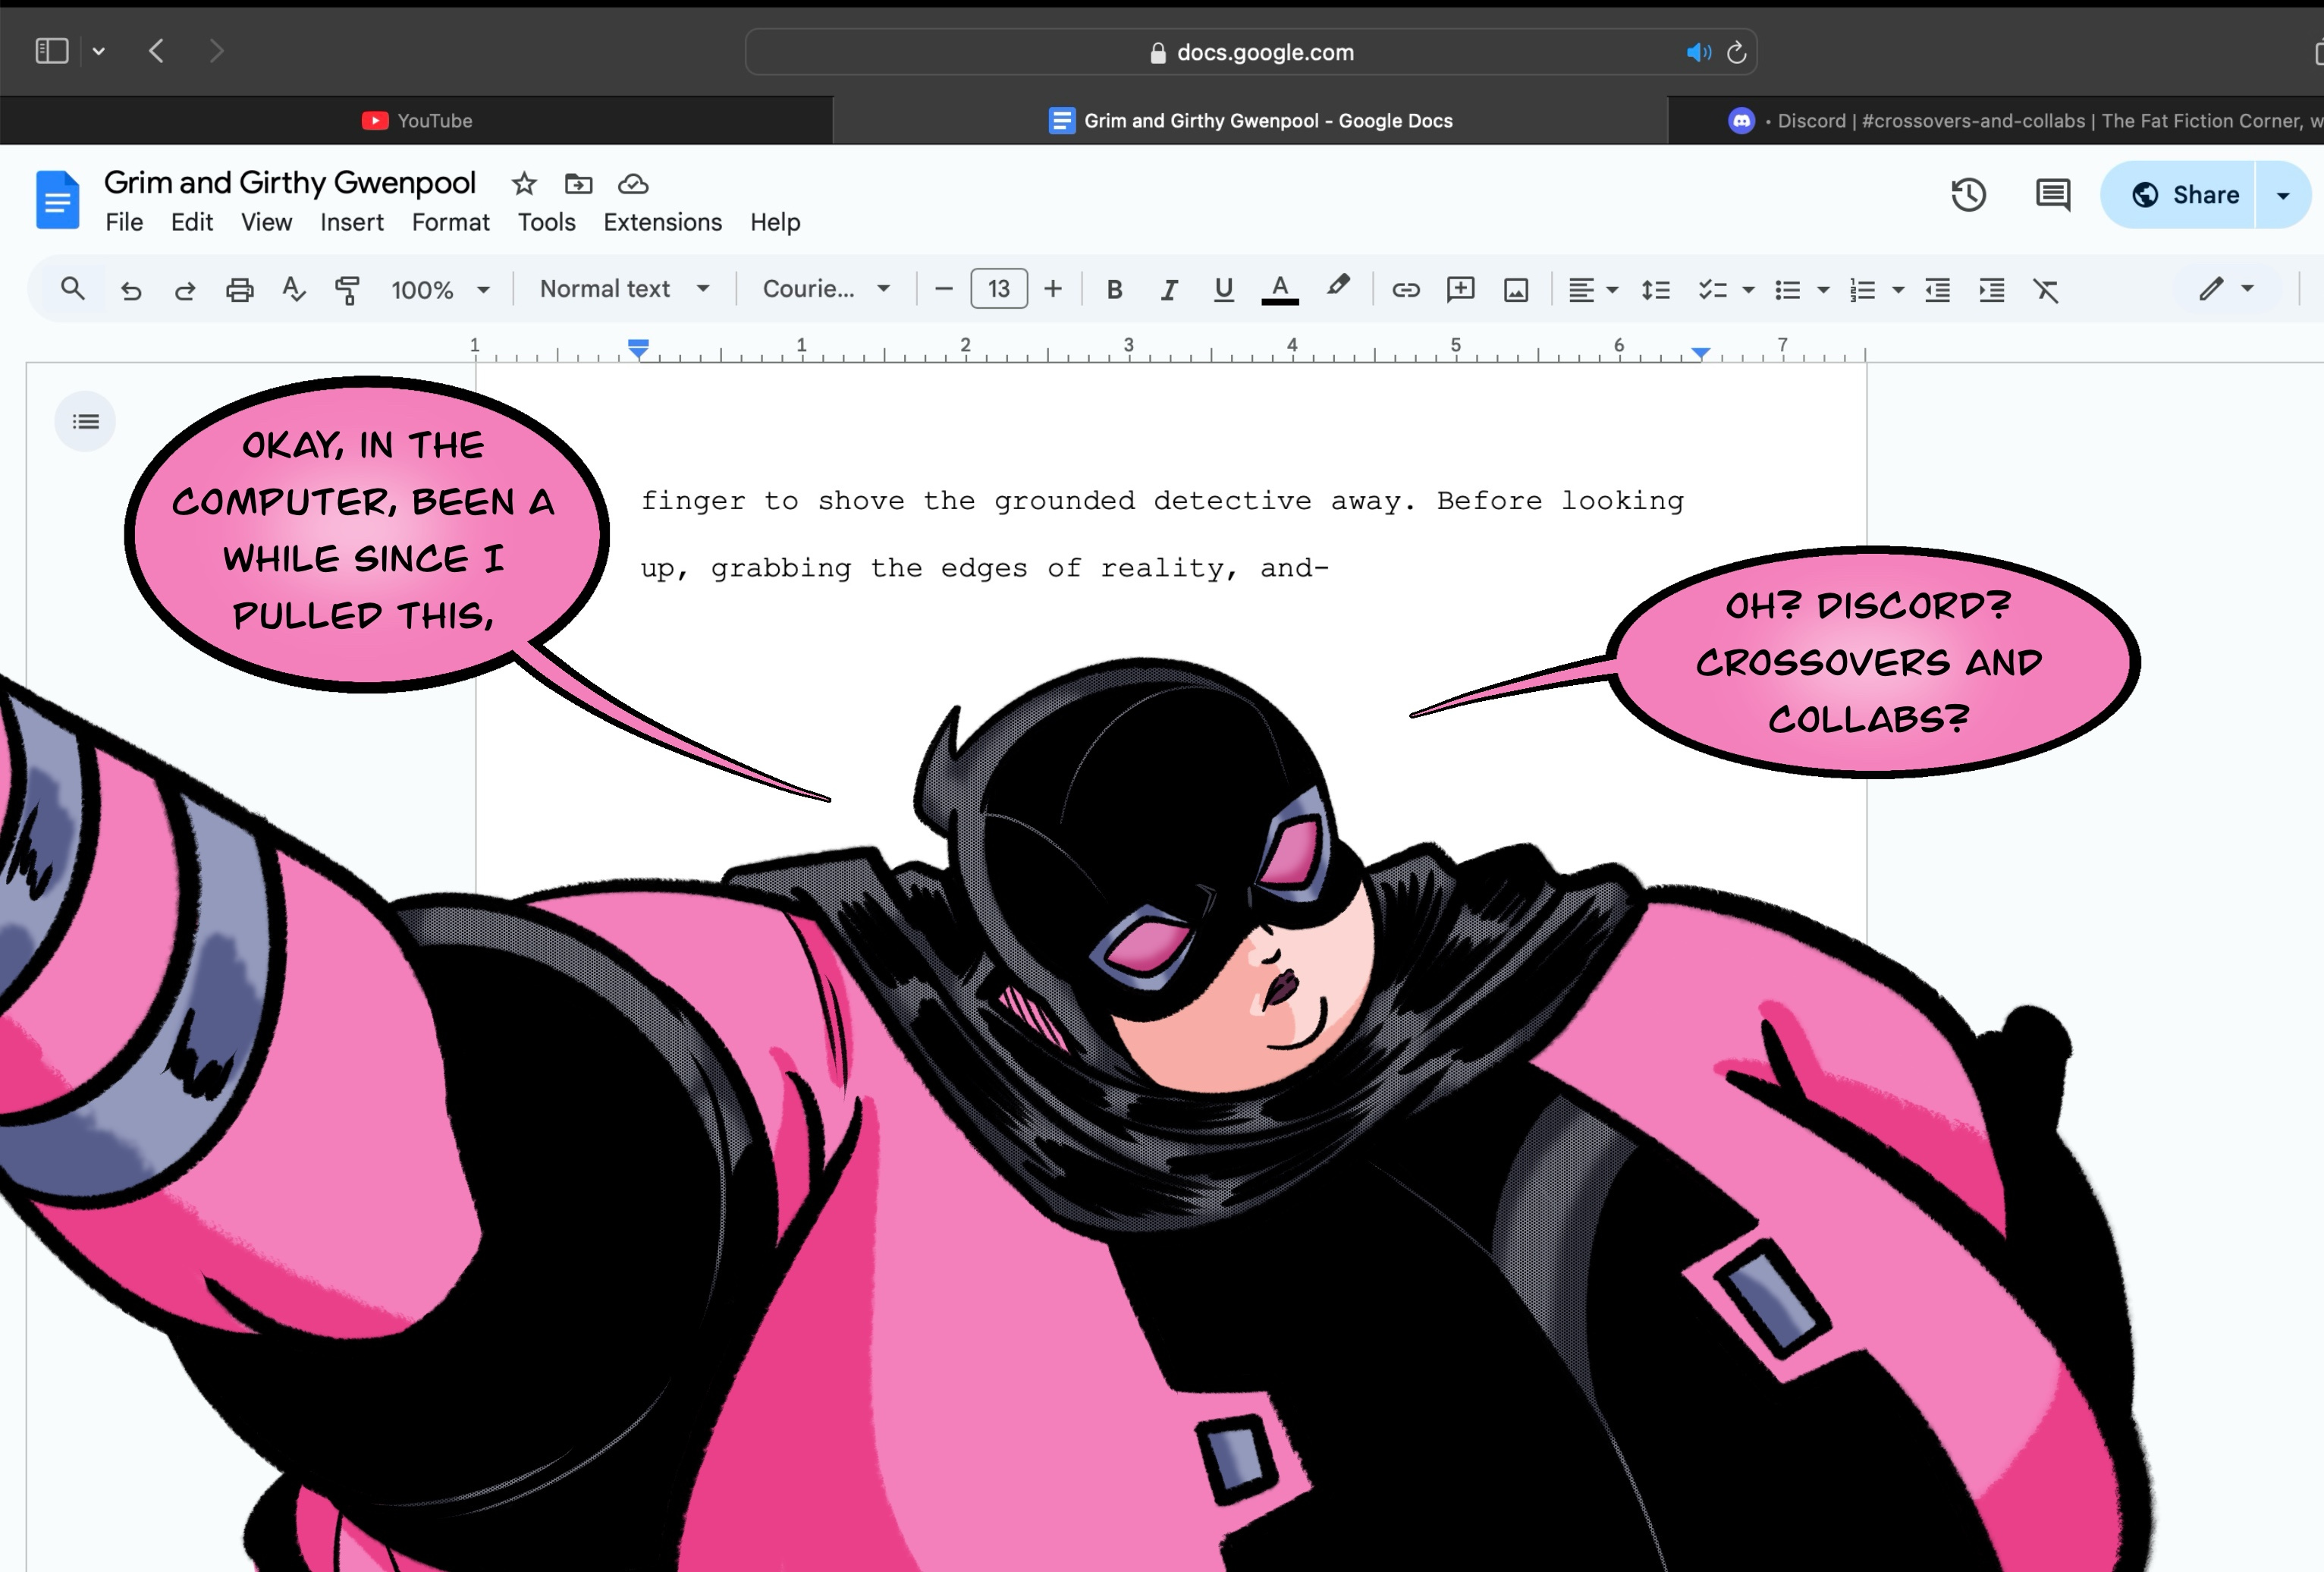The image size is (2324, 1572).
Task: Search the menus magnifier icon
Action: tap(72, 289)
